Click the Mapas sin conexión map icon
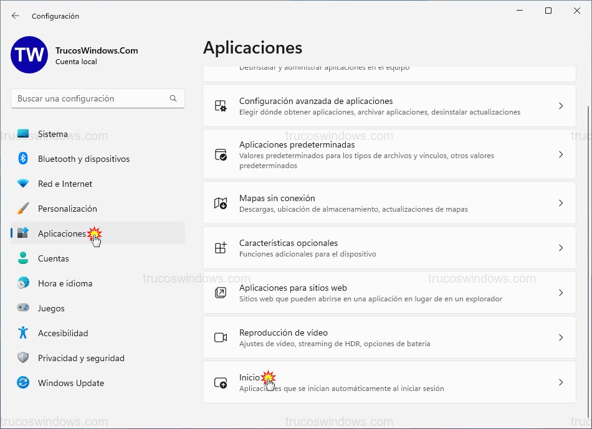This screenshot has height=429, width=592. click(221, 202)
